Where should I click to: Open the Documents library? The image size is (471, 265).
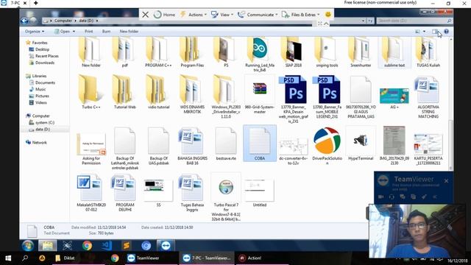point(42,82)
